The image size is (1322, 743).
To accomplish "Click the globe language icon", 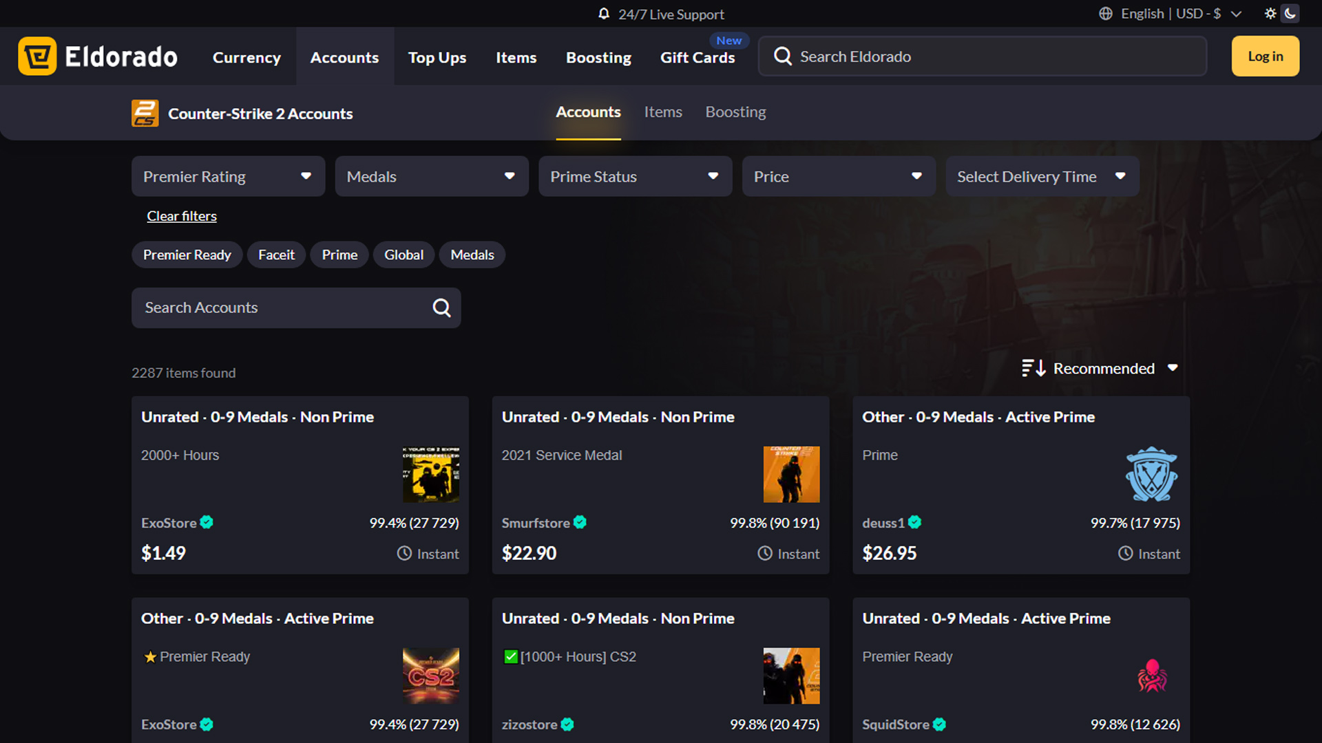I will 1106,13.
